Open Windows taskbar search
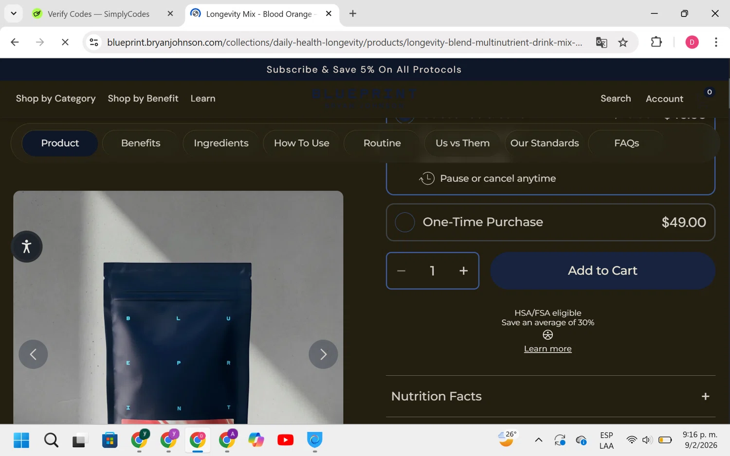This screenshot has height=456, width=730. tap(51, 440)
